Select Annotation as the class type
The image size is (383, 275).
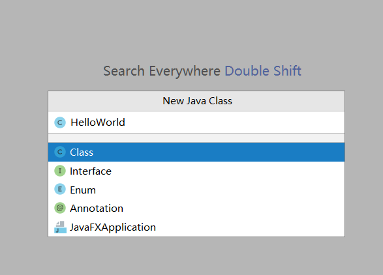click(196, 208)
